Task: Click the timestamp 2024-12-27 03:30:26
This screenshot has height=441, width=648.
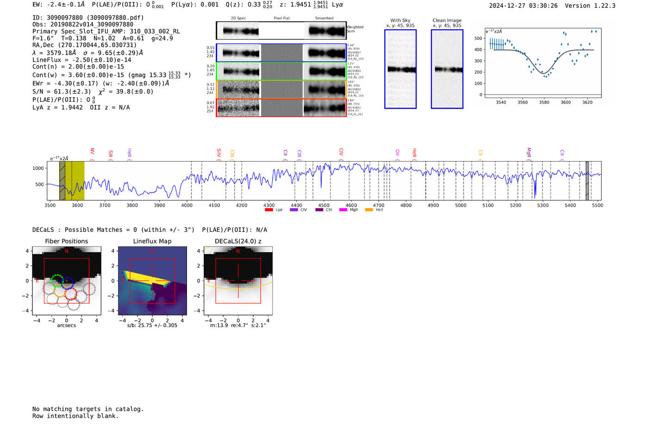Action: click(523, 6)
